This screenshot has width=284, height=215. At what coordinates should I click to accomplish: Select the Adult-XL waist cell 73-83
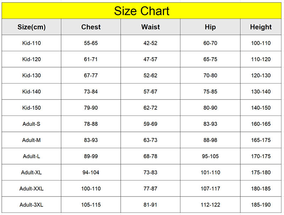pyautogui.click(x=150, y=172)
